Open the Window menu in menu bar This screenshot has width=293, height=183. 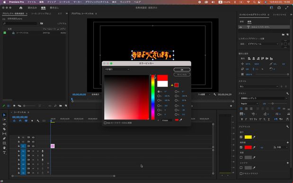(x=125, y=2)
